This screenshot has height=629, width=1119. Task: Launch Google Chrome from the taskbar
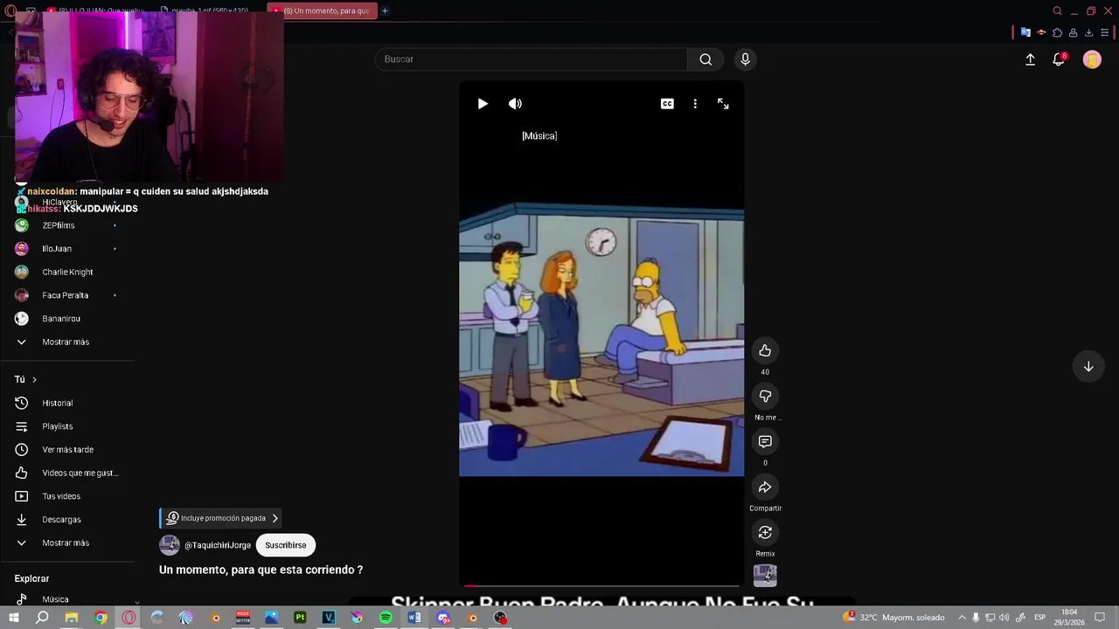coord(101,618)
